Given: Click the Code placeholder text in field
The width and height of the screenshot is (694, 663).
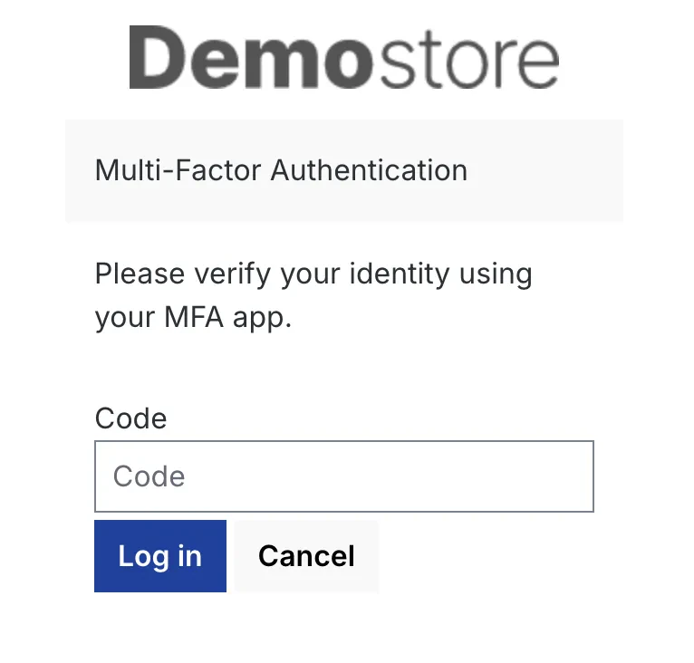Looking at the screenshot, I should pyautogui.click(x=149, y=476).
